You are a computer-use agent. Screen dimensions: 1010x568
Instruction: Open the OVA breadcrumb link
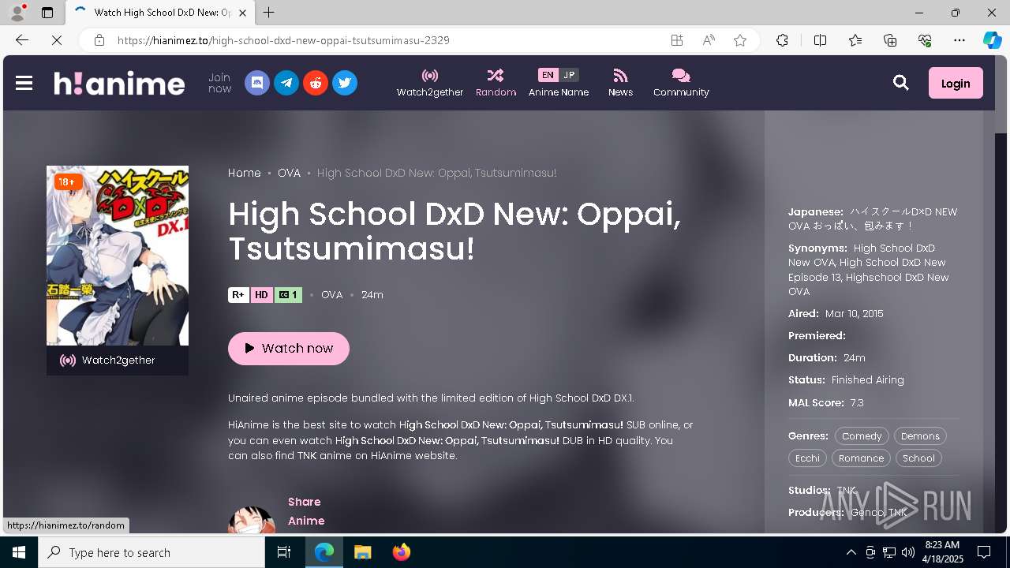[289, 173]
